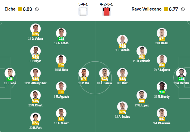
Task: Select I. Palazón's player photo
Action: pyautogui.click(x=122, y=40)
